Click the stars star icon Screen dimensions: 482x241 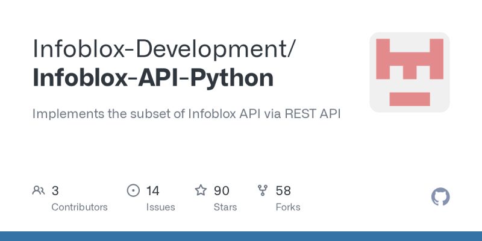pyautogui.click(x=201, y=190)
